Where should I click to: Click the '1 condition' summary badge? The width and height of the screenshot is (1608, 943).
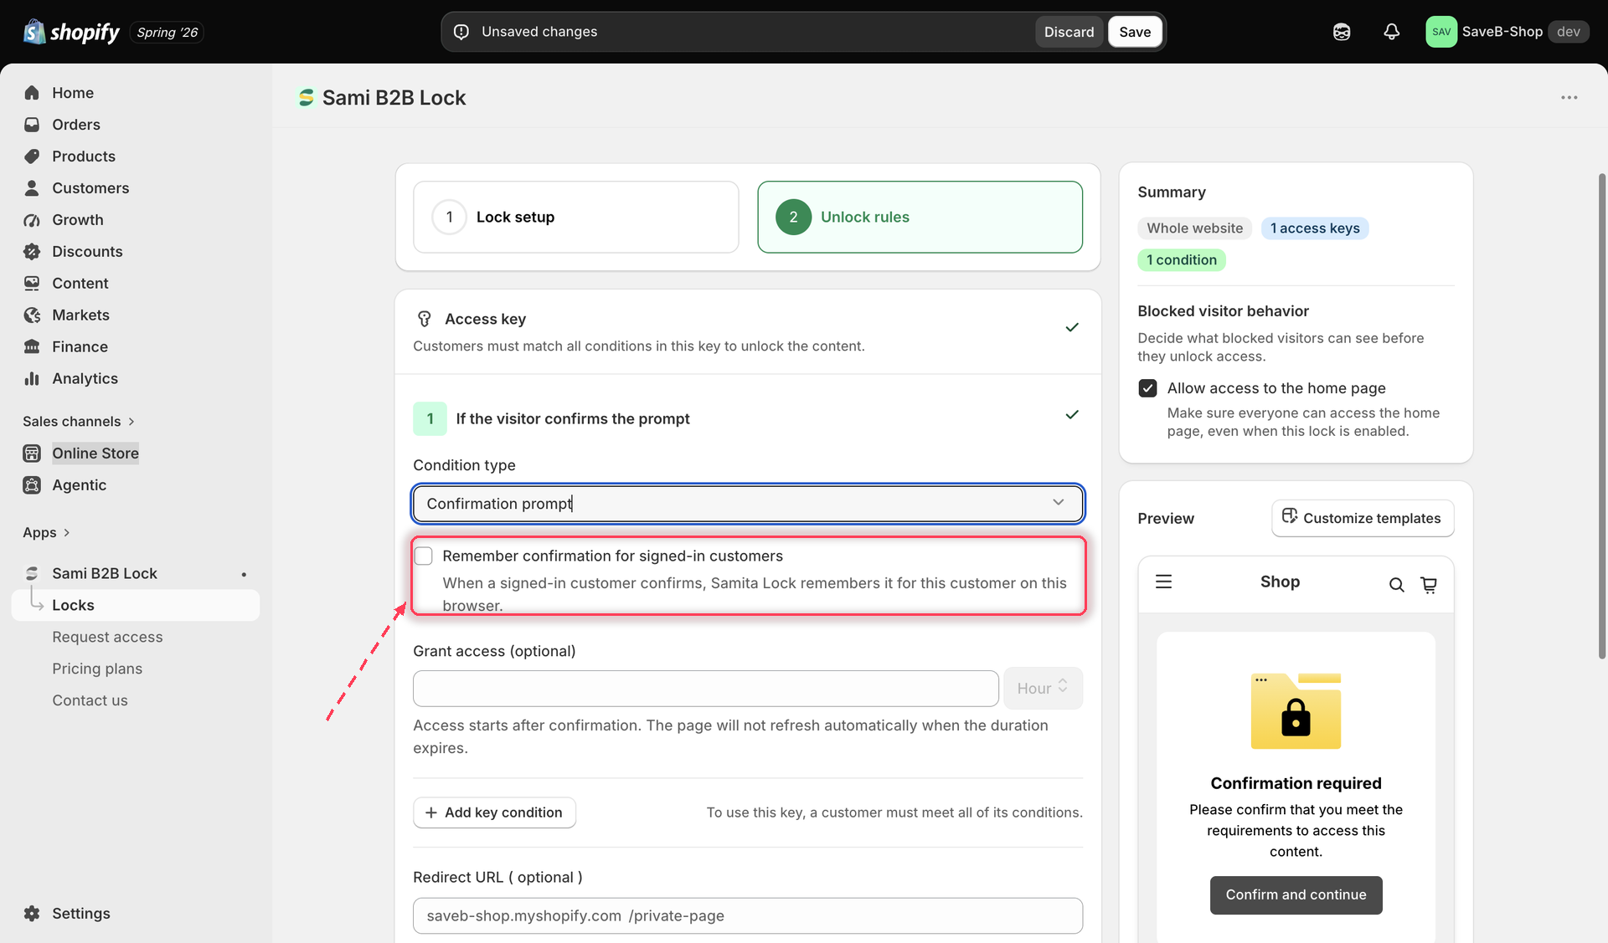coord(1181,260)
